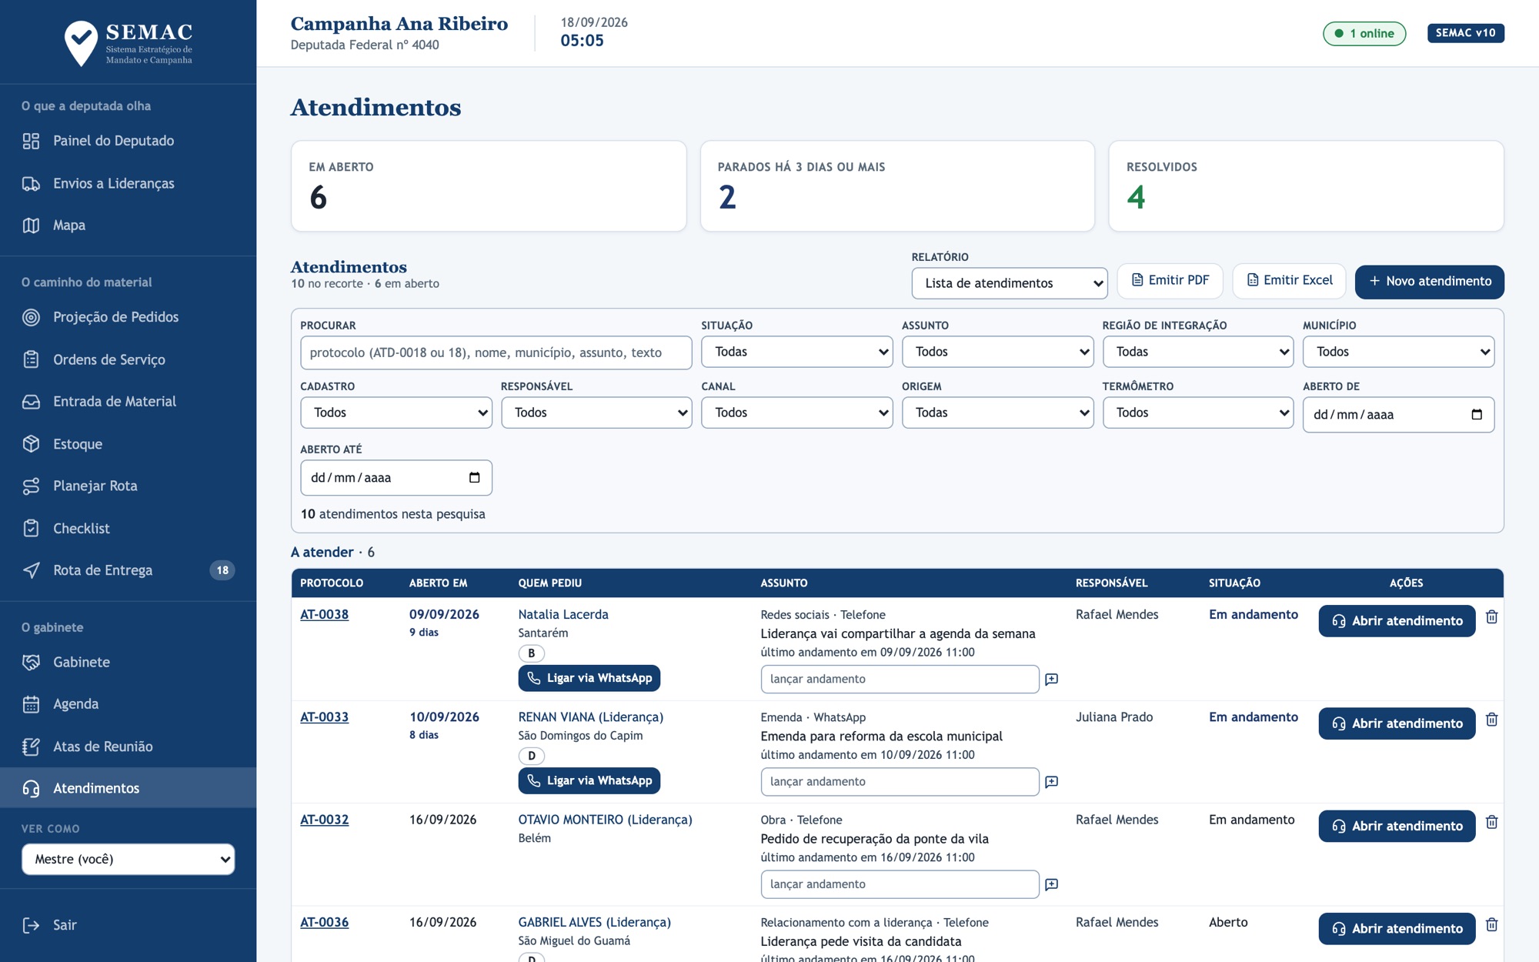Screen dimensions: 1539x962
Task: Click Novo atendimento button
Action: (1429, 282)
